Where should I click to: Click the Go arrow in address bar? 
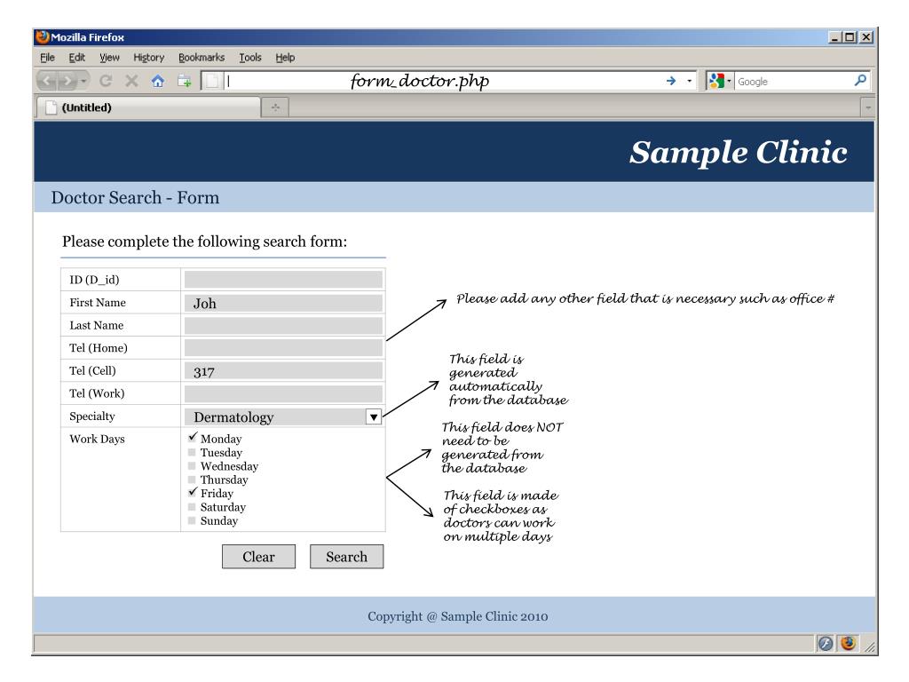[671, 81]
